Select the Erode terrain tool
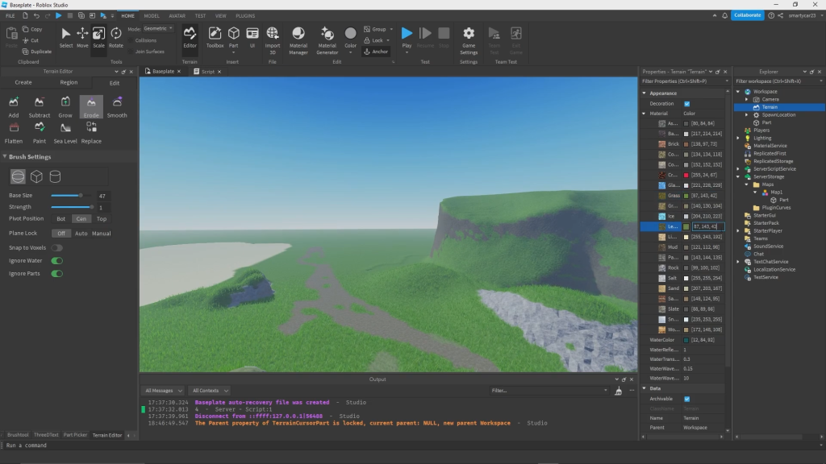Screen dimensions: 826x464 (91, 107)
